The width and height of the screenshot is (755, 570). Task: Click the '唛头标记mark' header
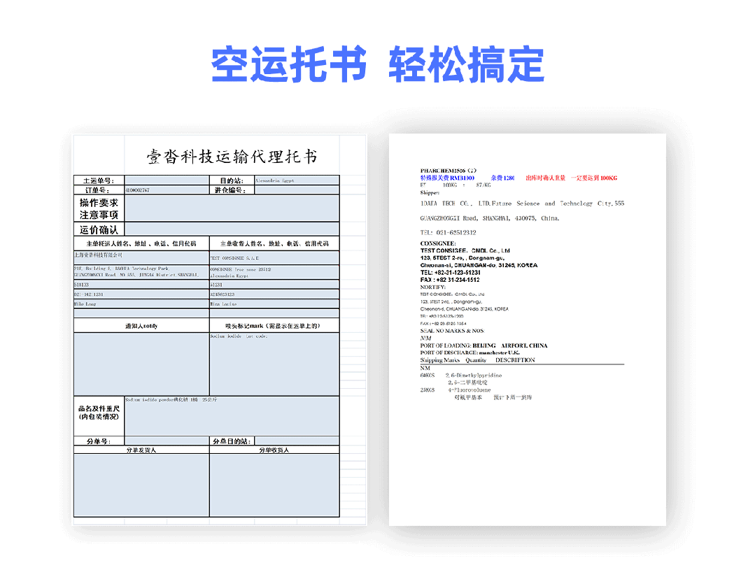274,326
